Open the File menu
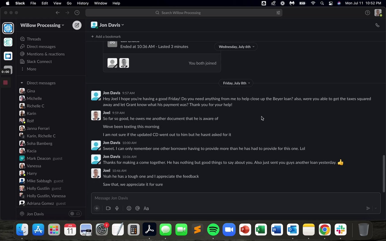 point(33,3)
